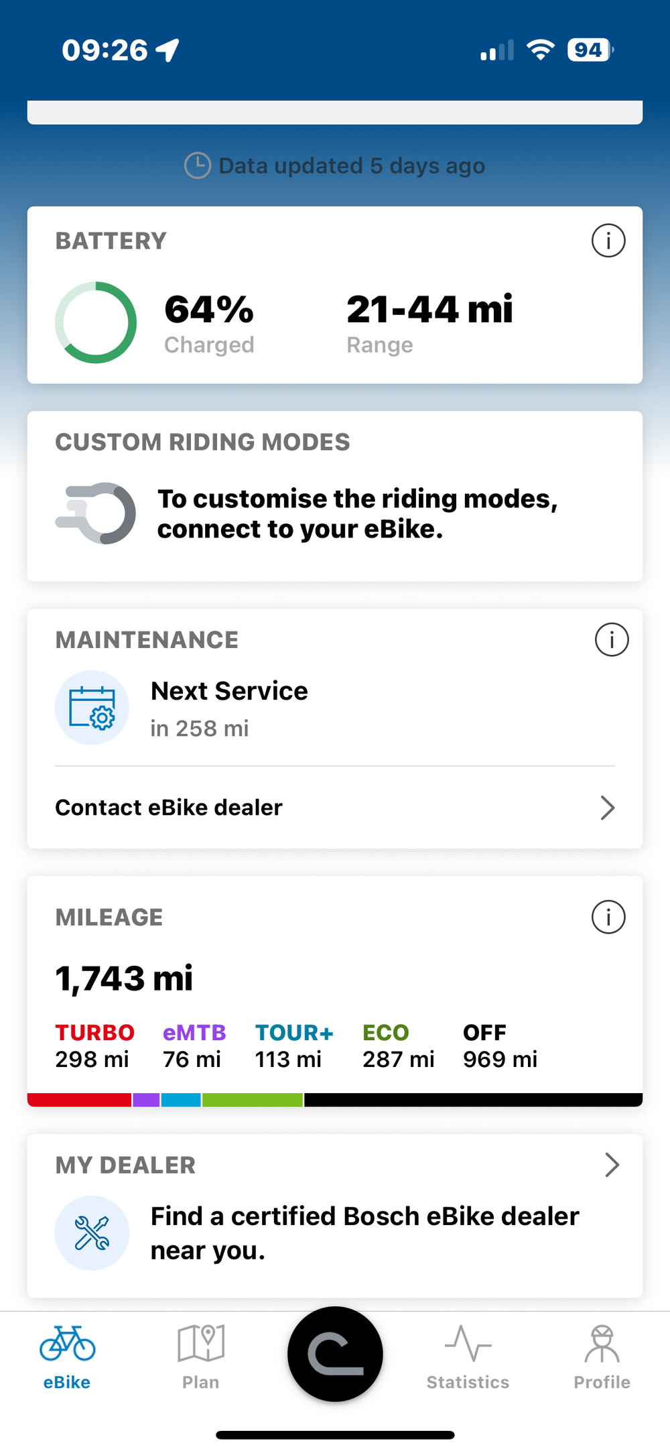Switch to the Plan tab
Screen dimensions: 670x1453
tap(200, 1356)
